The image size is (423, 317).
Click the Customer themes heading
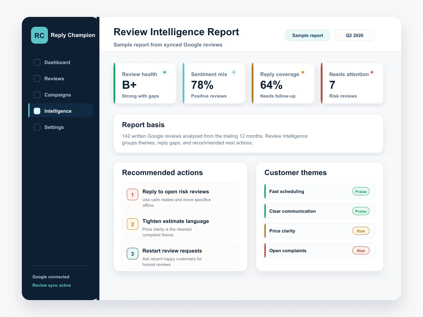(295, 173)
